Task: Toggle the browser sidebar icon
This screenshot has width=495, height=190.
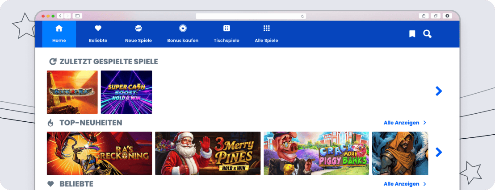Action: [78, 16]
